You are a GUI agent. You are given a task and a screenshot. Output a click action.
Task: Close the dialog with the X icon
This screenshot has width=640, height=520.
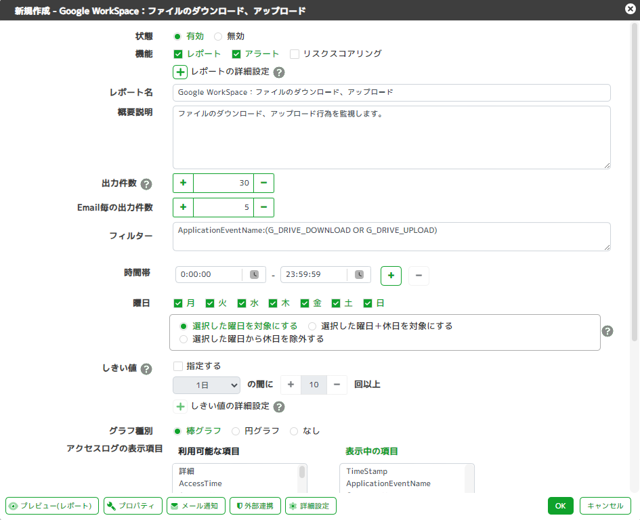(631, 9)
